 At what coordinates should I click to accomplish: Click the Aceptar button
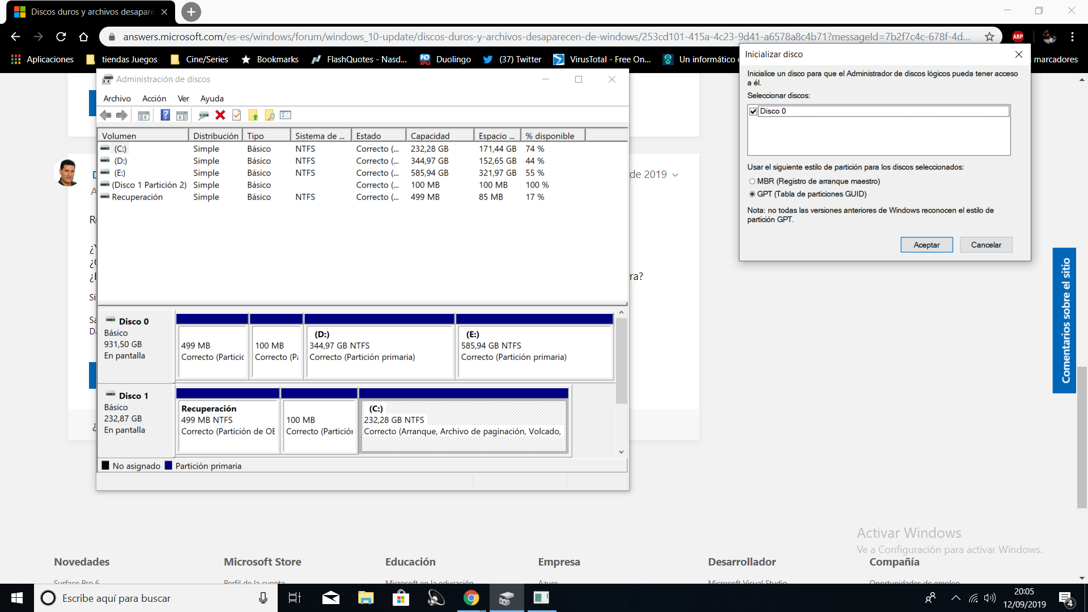(x=926, y=245)
